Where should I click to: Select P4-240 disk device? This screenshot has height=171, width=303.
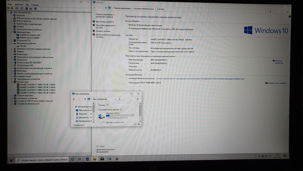point(23,46)
